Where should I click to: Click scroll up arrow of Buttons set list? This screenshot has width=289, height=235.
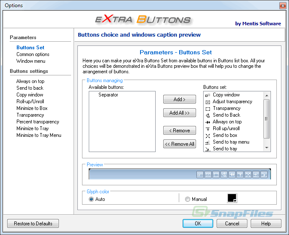(267, 95)
